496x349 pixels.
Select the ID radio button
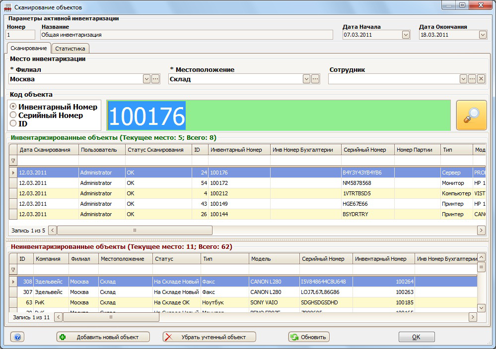[x=13, y=123]
